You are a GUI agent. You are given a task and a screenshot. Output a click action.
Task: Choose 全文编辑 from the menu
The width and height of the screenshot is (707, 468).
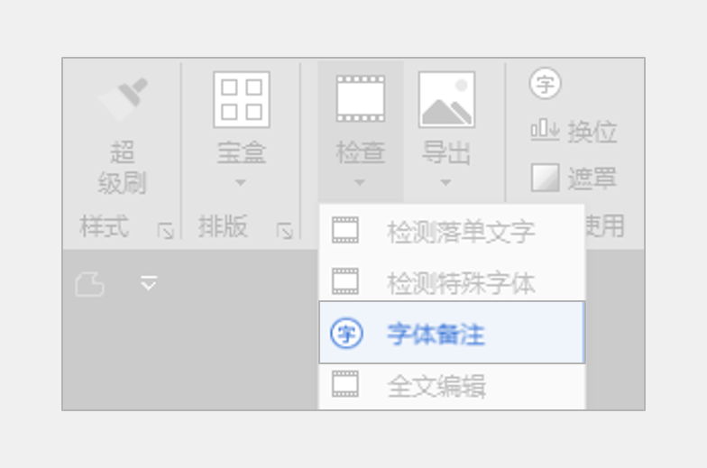453,386
